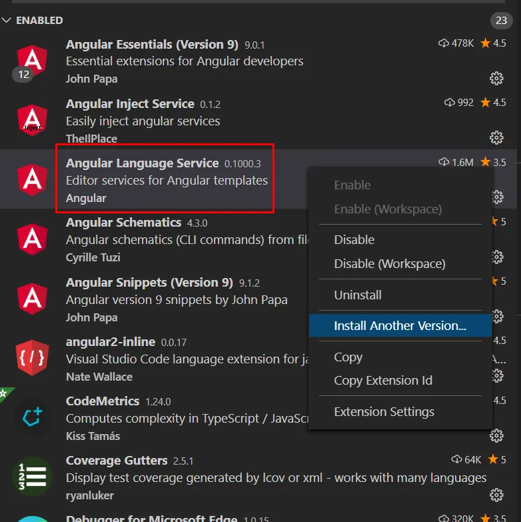This screenshot has height=522, width=521.
Task: Click 'Editor services for Angular templates' description
Action: (167, 181)
